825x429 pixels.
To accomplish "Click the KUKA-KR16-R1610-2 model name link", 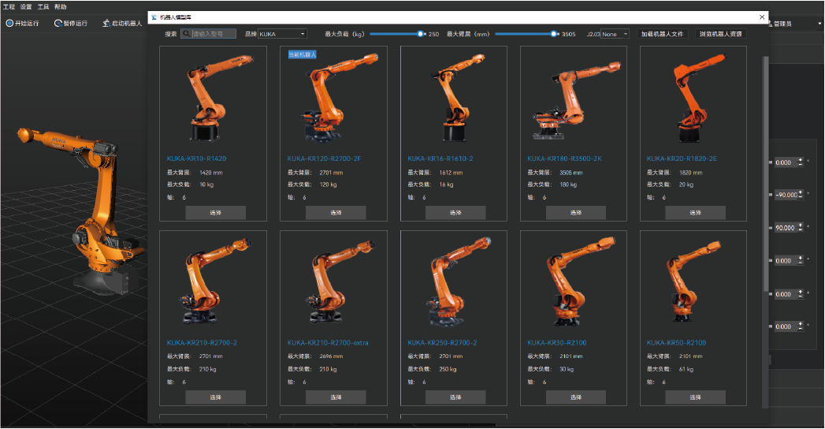I will (x=440, y=159).
